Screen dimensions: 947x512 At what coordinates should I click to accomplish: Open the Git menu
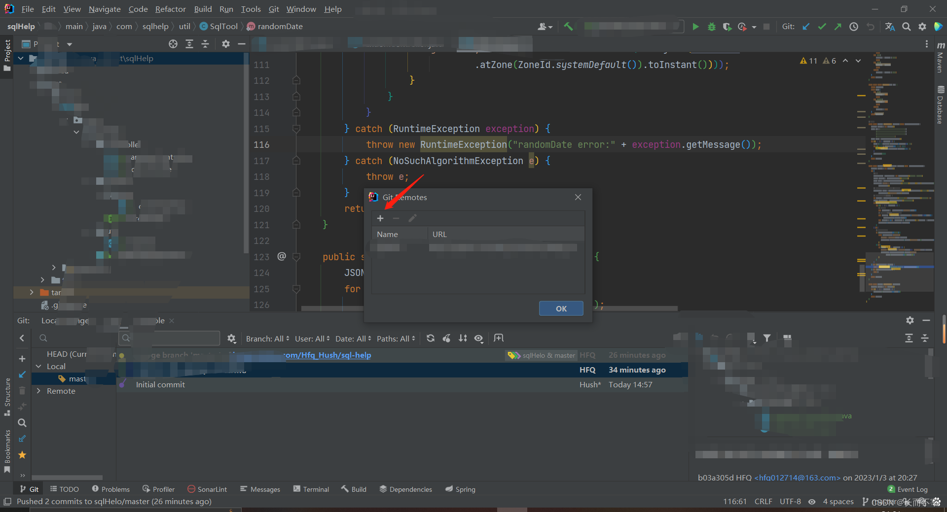coord(274,9)
